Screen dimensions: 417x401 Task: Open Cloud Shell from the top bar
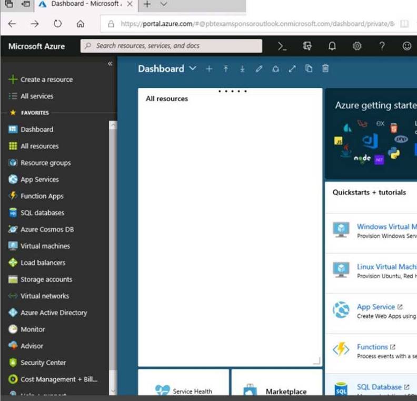tap(282, 46)
